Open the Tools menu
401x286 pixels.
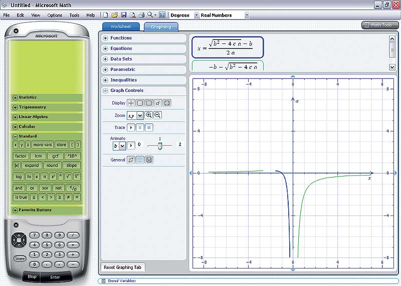pos(74,15)
